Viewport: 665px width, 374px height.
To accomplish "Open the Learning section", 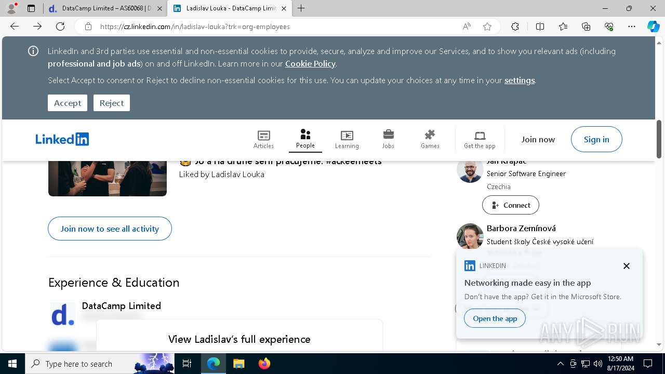I will click(347, 139).
